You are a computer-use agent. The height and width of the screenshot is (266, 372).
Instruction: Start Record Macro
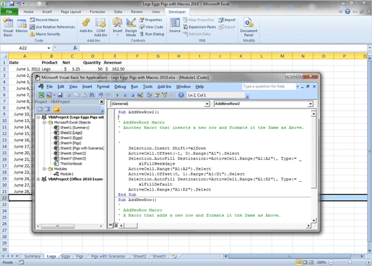click(x=44, y=20)
